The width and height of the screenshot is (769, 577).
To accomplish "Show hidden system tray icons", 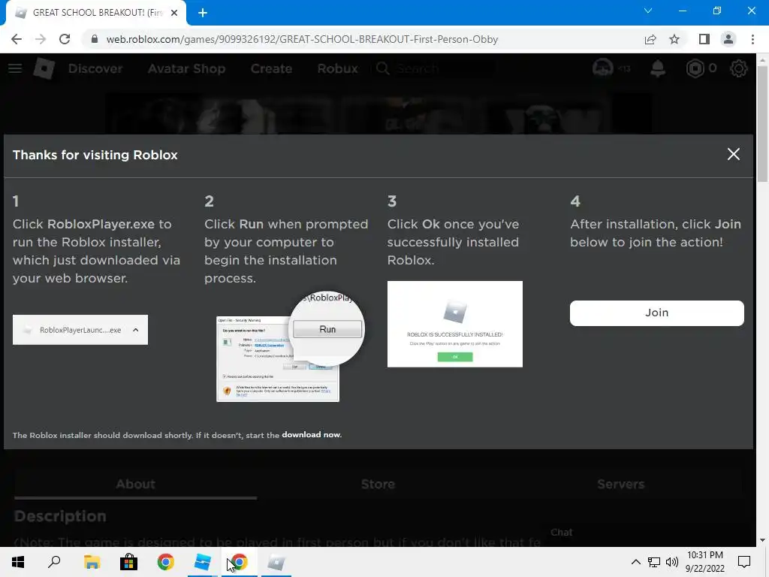I will click(x=635, y=562).
